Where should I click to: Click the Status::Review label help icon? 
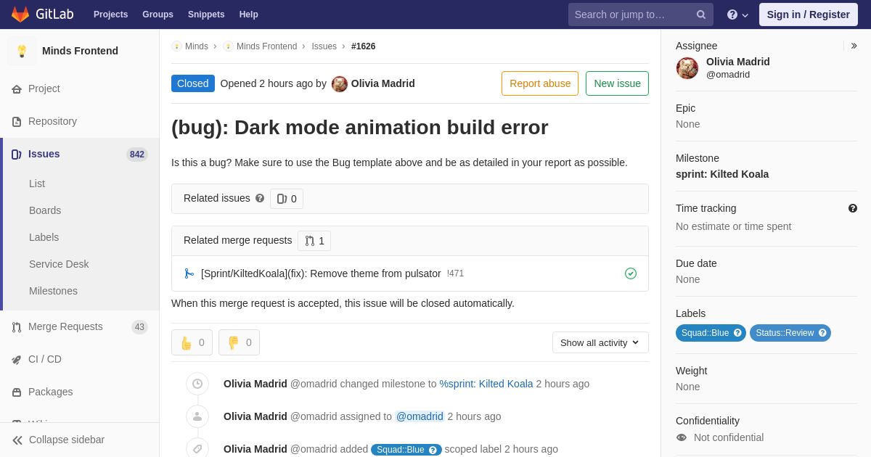pyautogui.click(x=822, y=333)
